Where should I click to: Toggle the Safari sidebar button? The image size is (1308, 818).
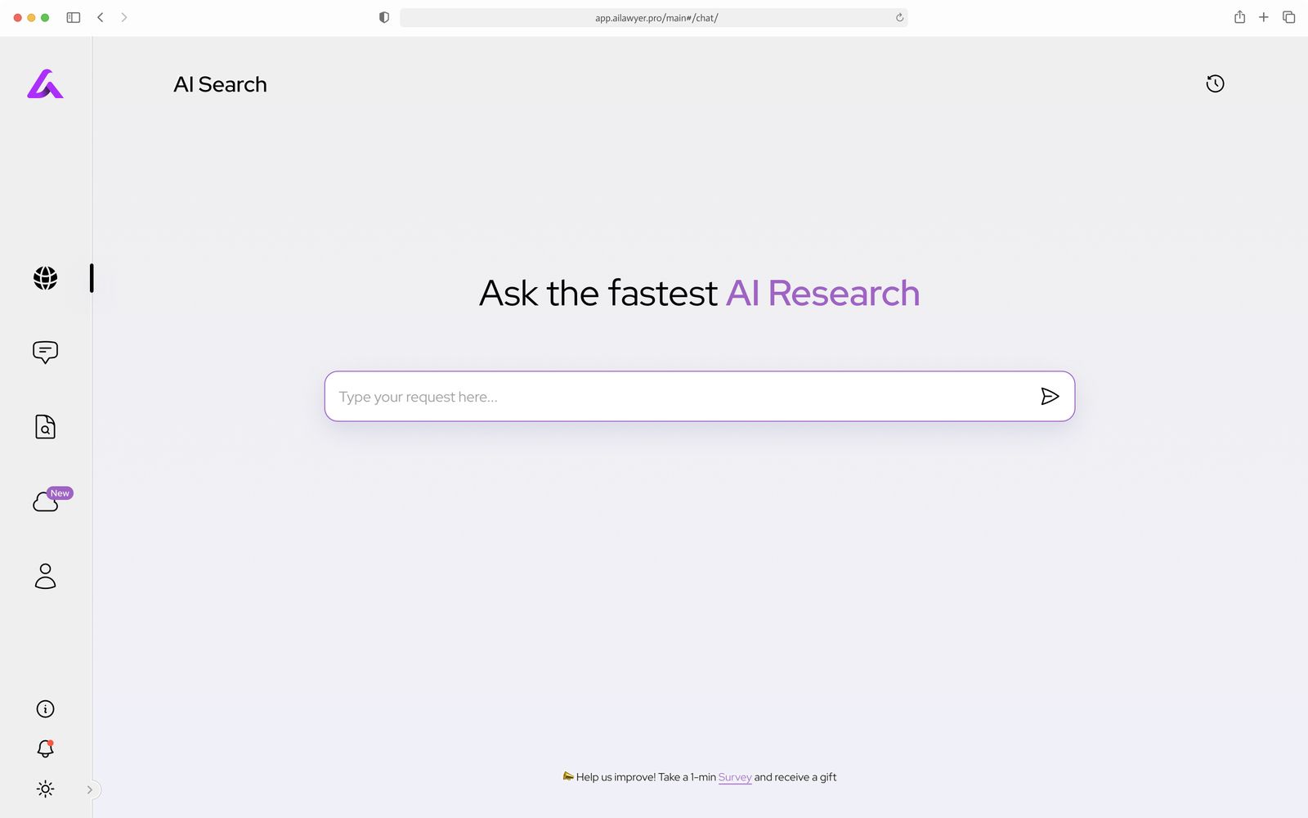point(74,17)
